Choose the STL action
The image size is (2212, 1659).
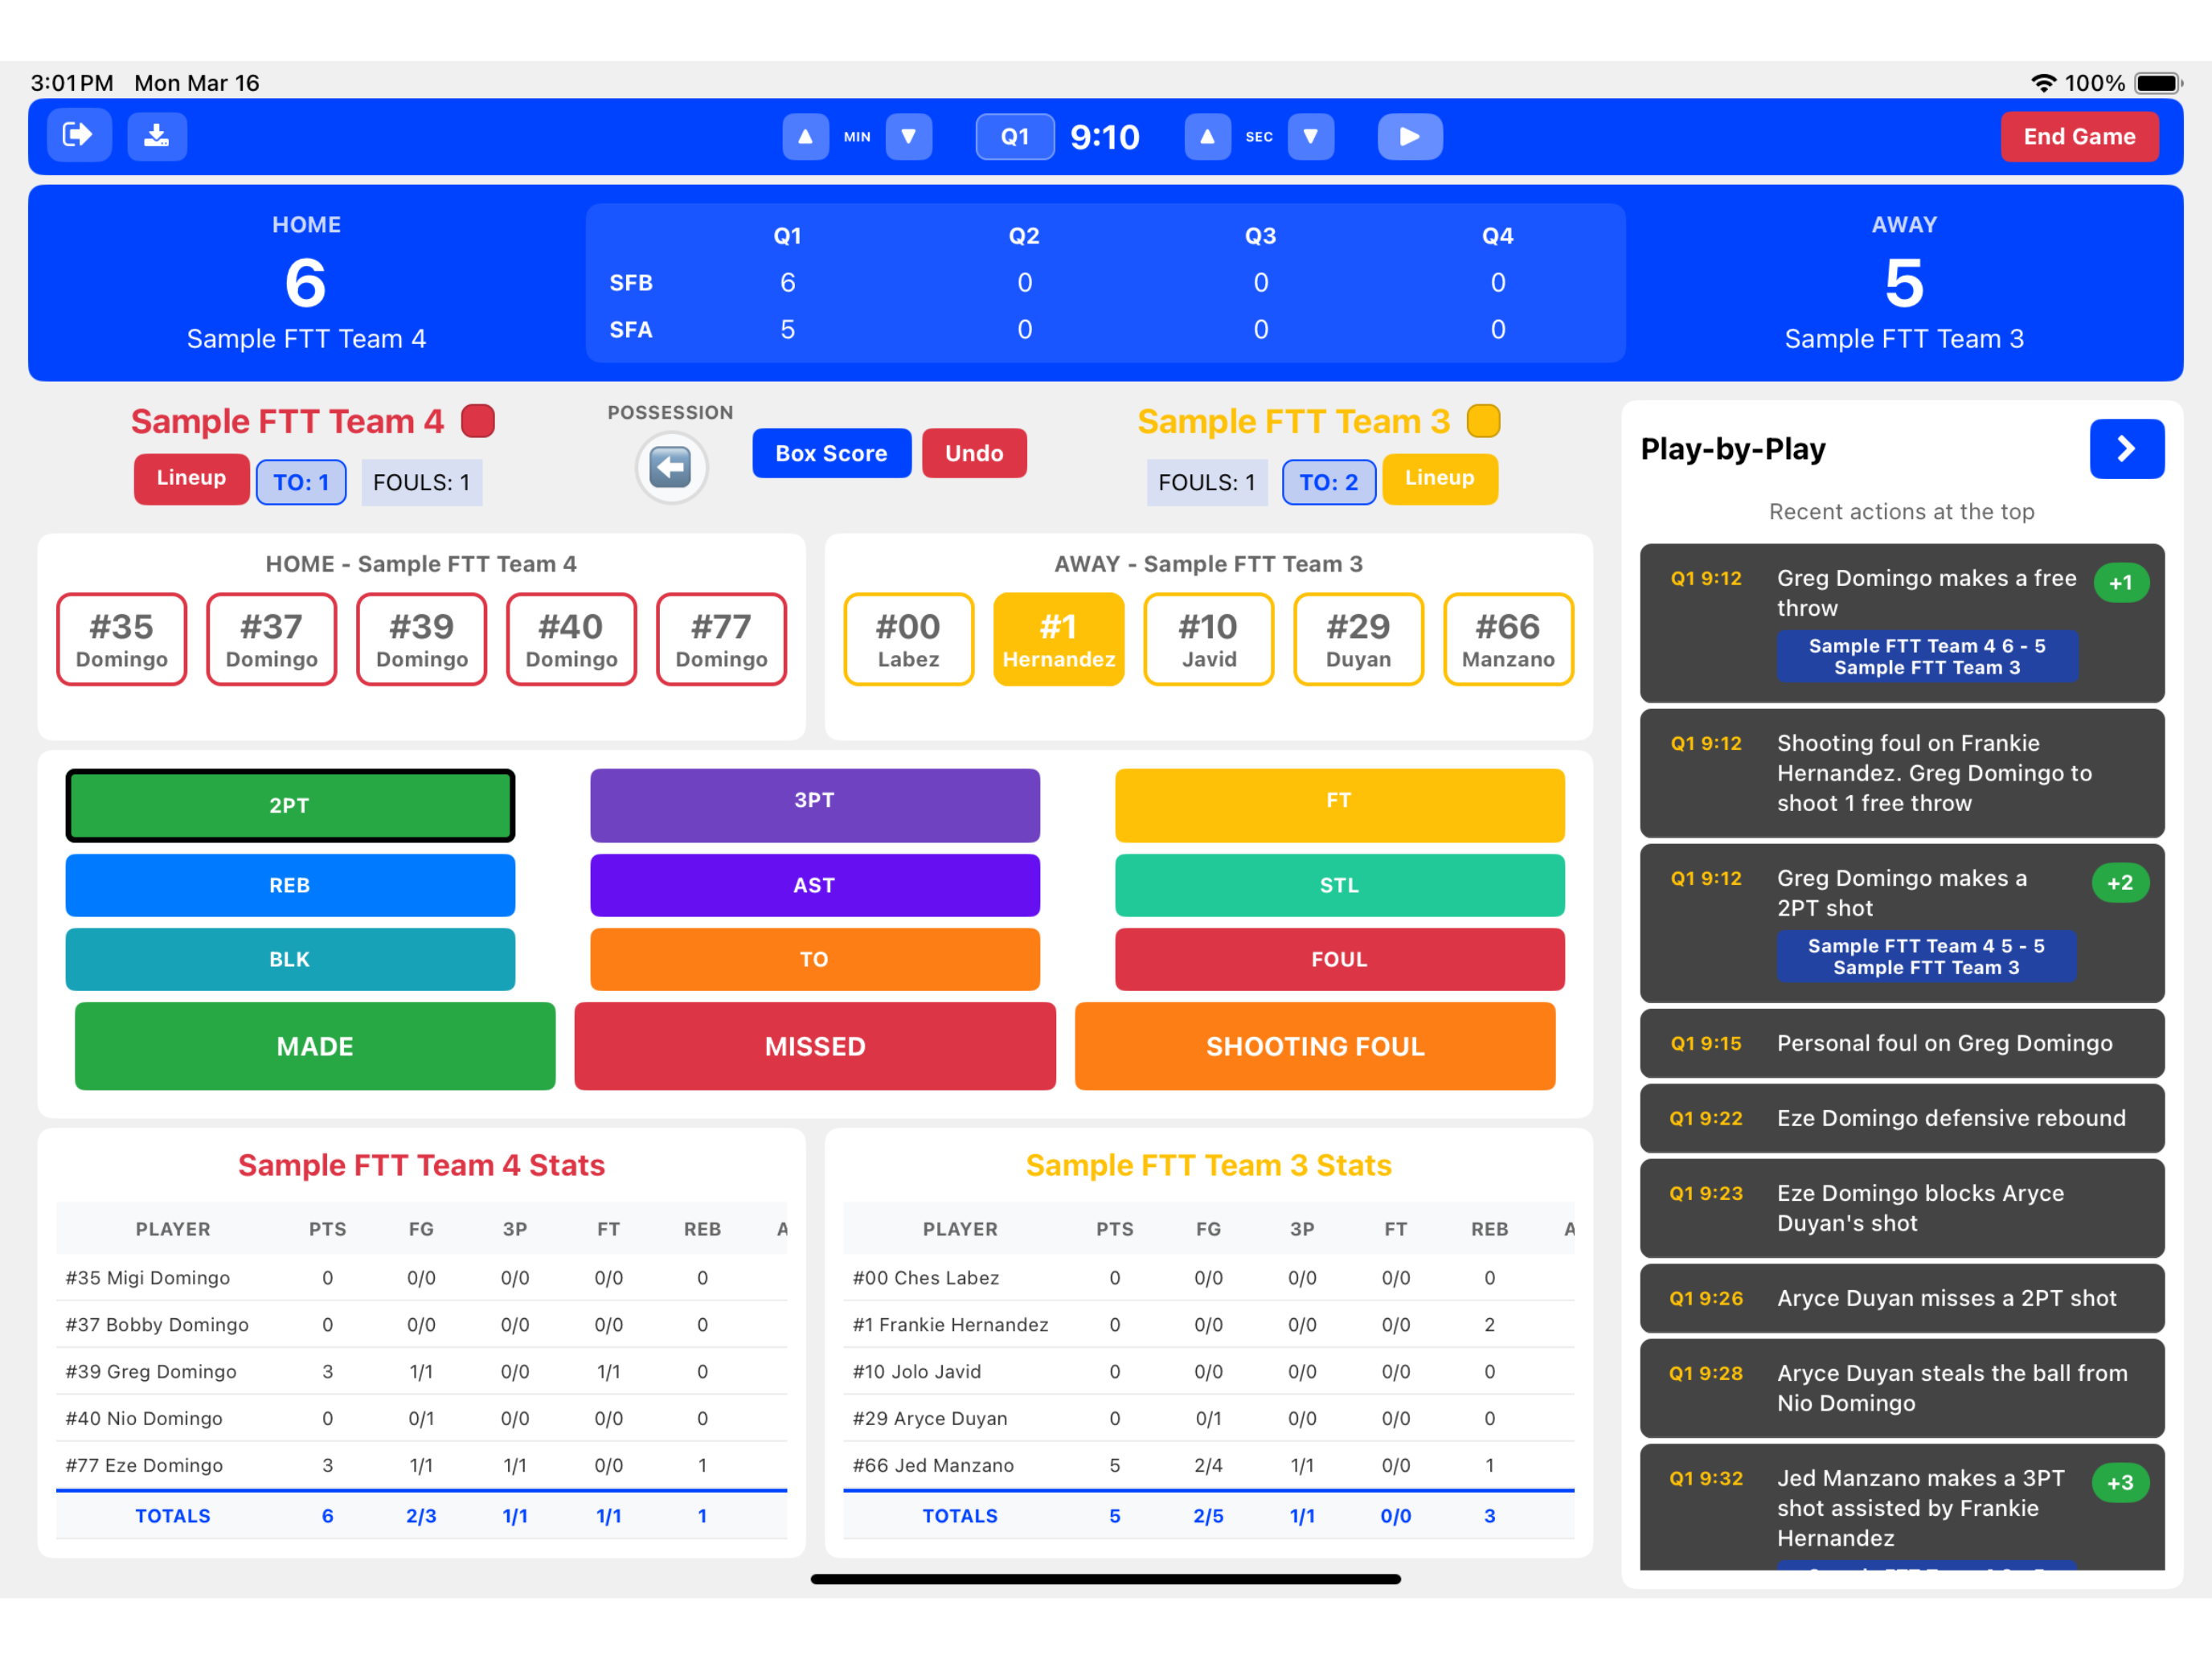tap(1340, 885)
